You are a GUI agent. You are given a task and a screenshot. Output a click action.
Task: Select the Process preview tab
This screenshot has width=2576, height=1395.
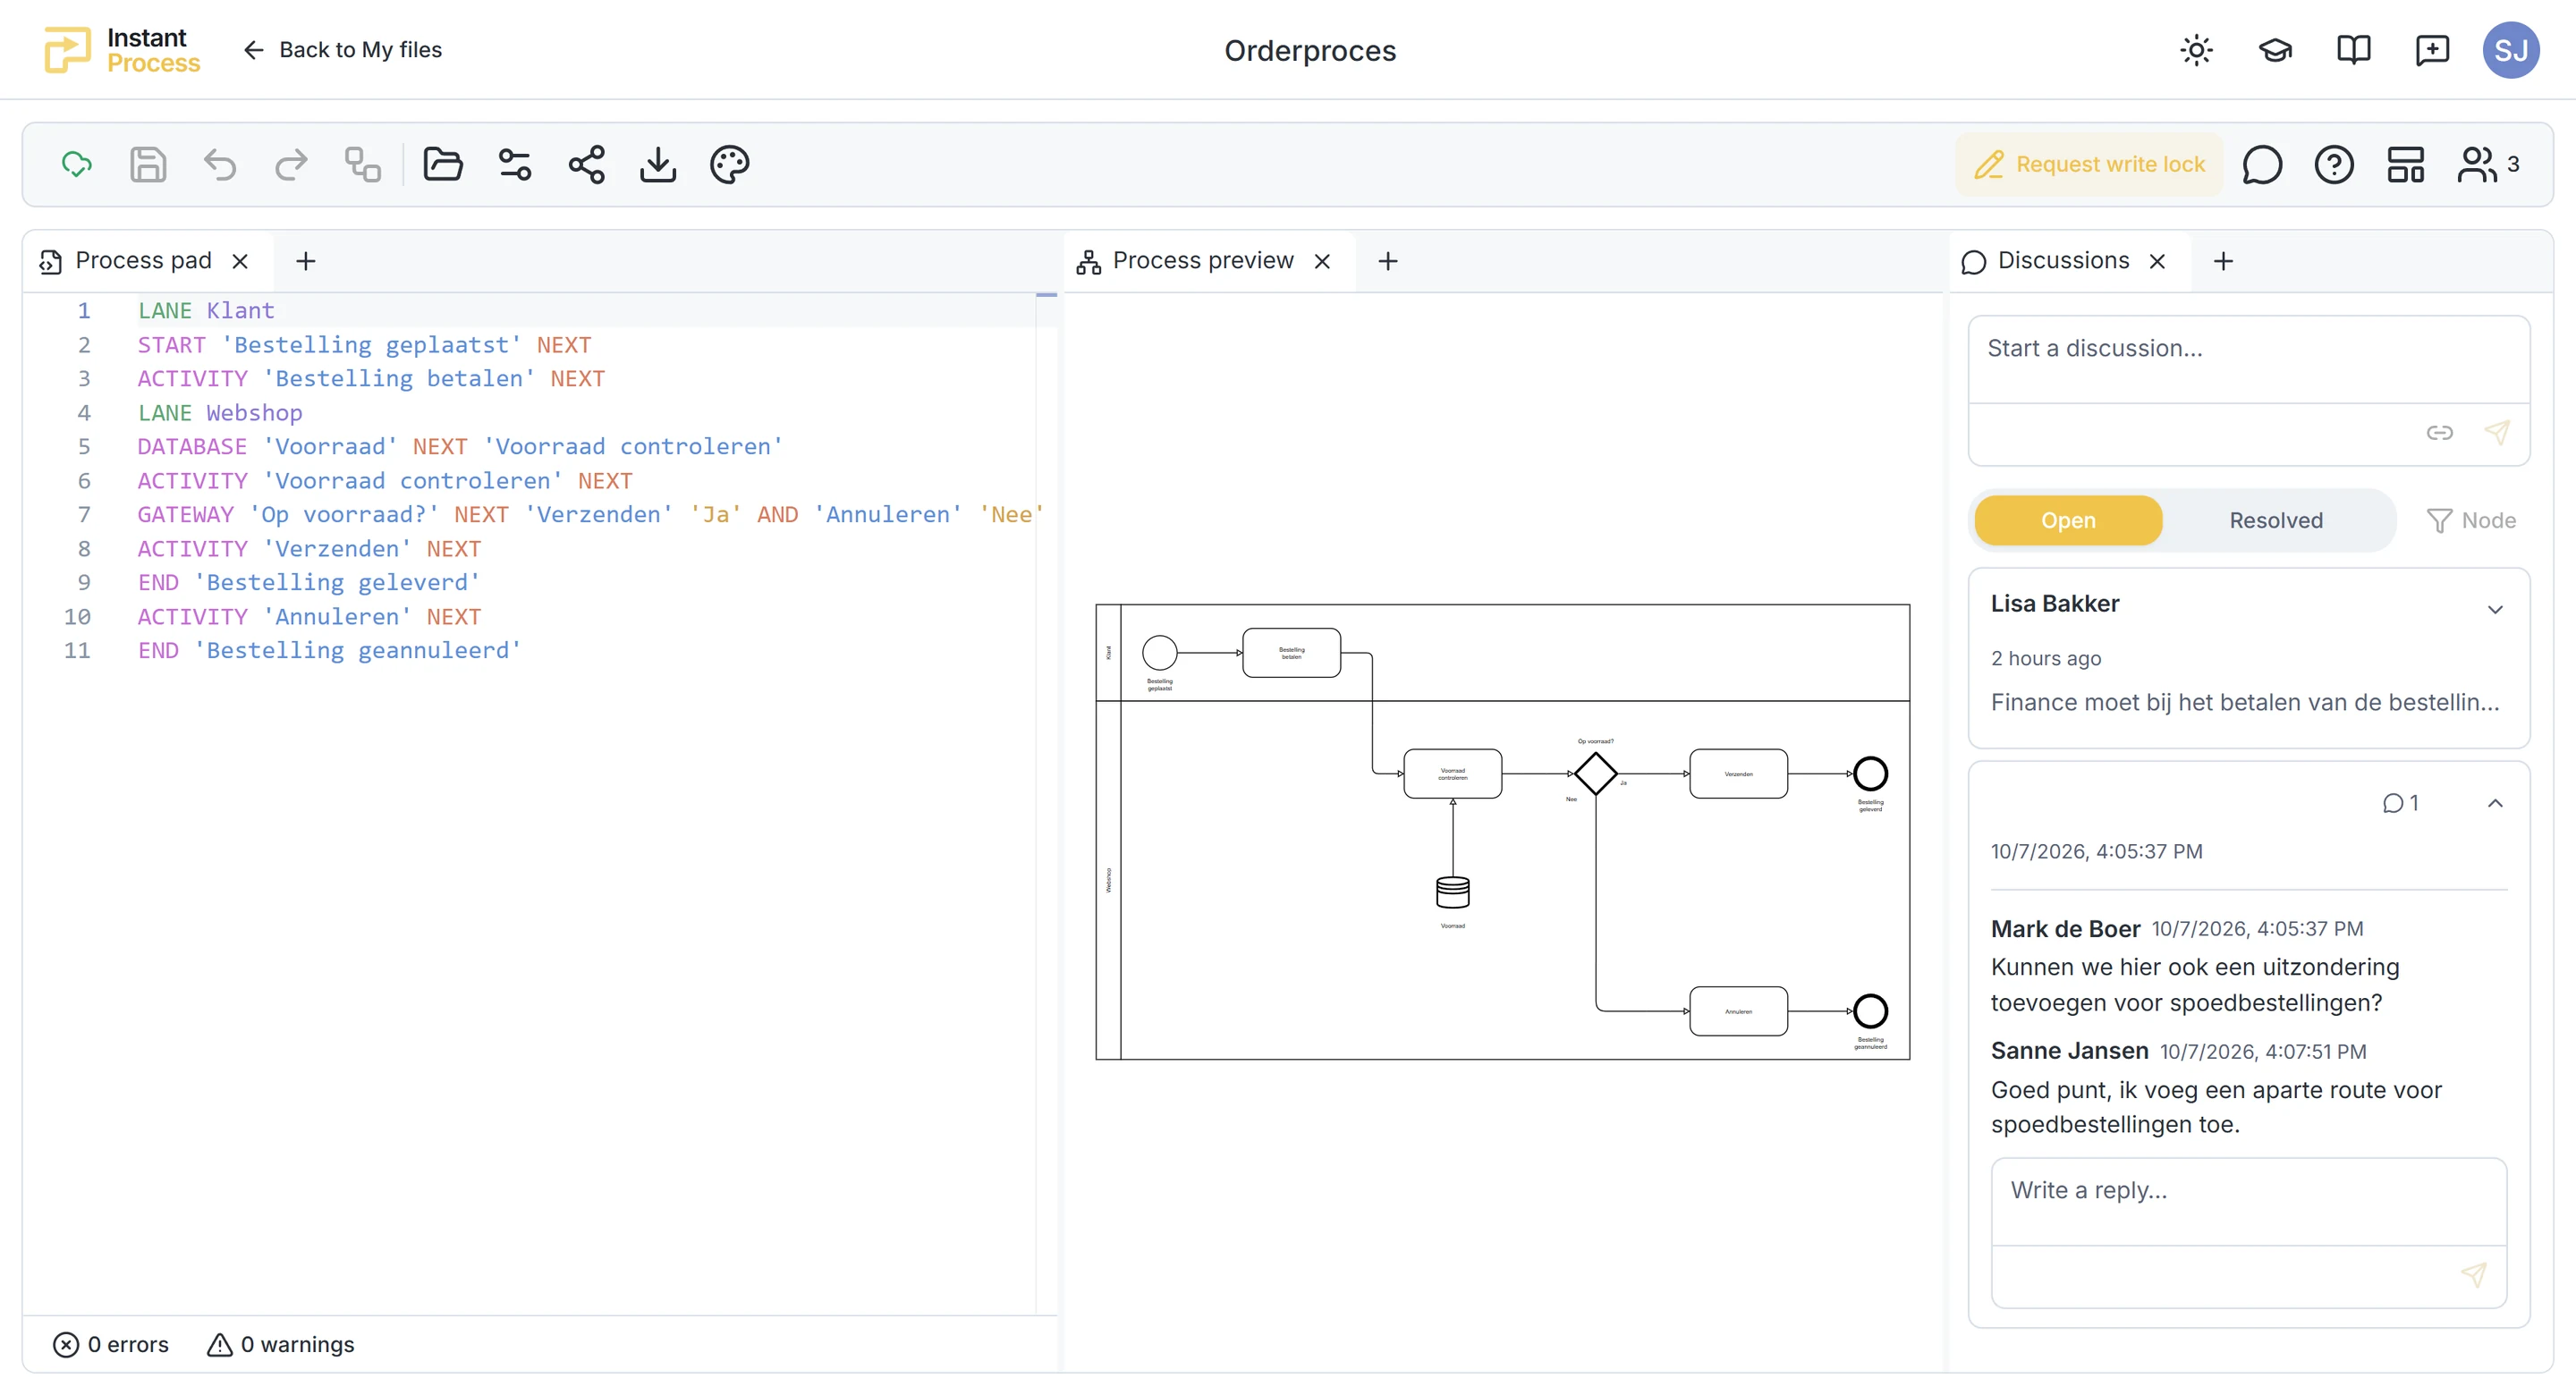[1203, 261]
